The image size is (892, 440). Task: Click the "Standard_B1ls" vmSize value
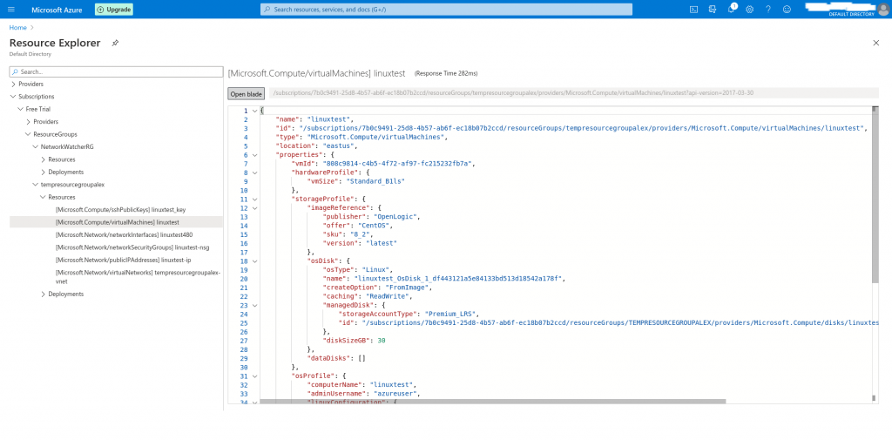376,182
